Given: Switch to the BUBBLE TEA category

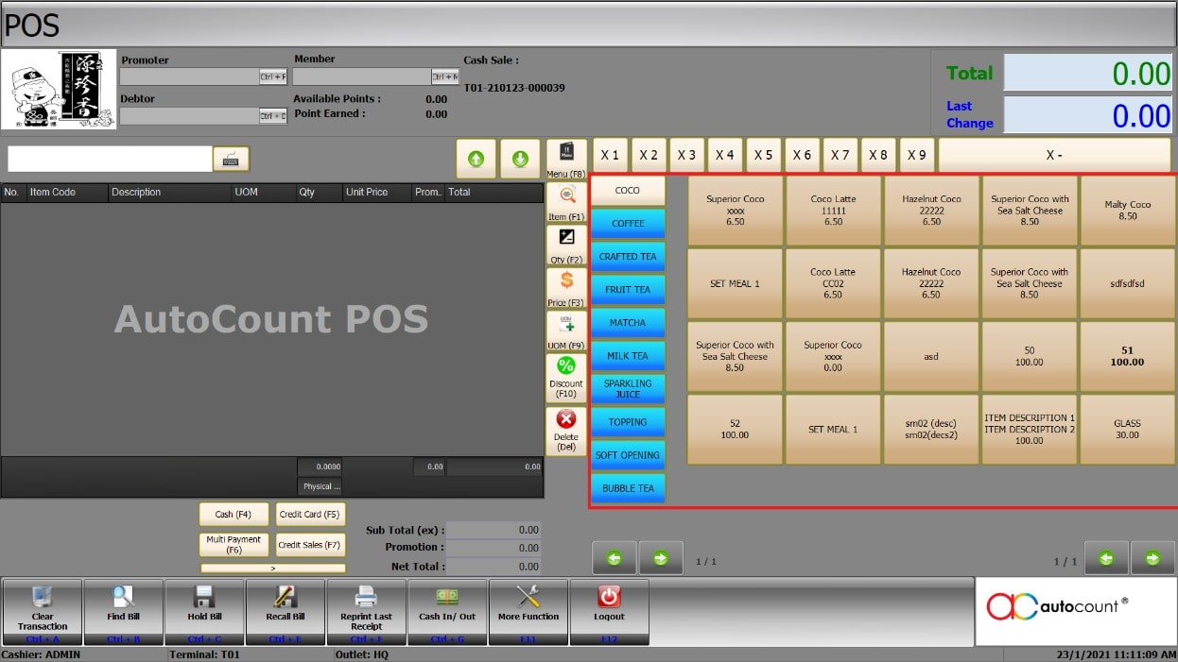Looking at the screenshot, I should pyautogui.click(x=628, y=488).
